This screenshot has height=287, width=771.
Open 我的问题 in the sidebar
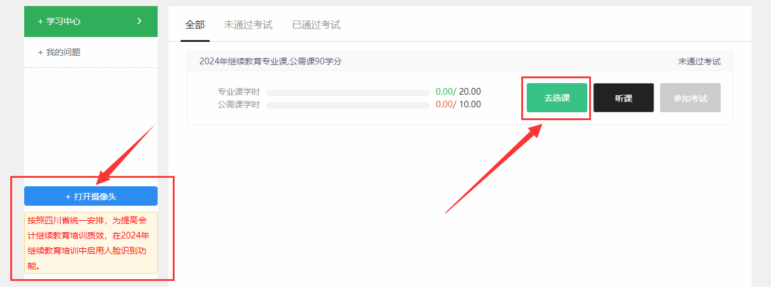(91, 52)
